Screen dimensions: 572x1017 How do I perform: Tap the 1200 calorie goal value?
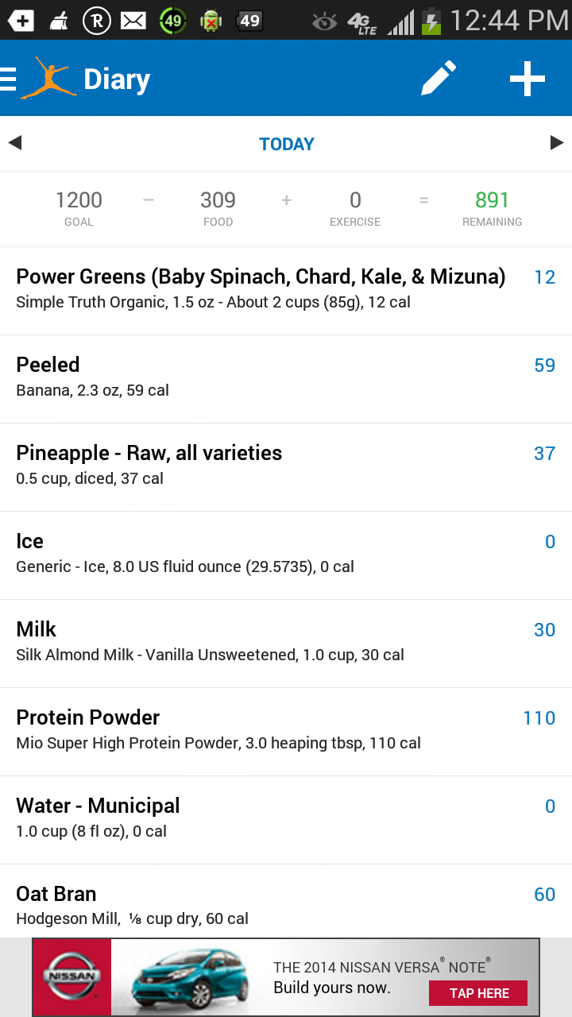[x=79, y=200]
